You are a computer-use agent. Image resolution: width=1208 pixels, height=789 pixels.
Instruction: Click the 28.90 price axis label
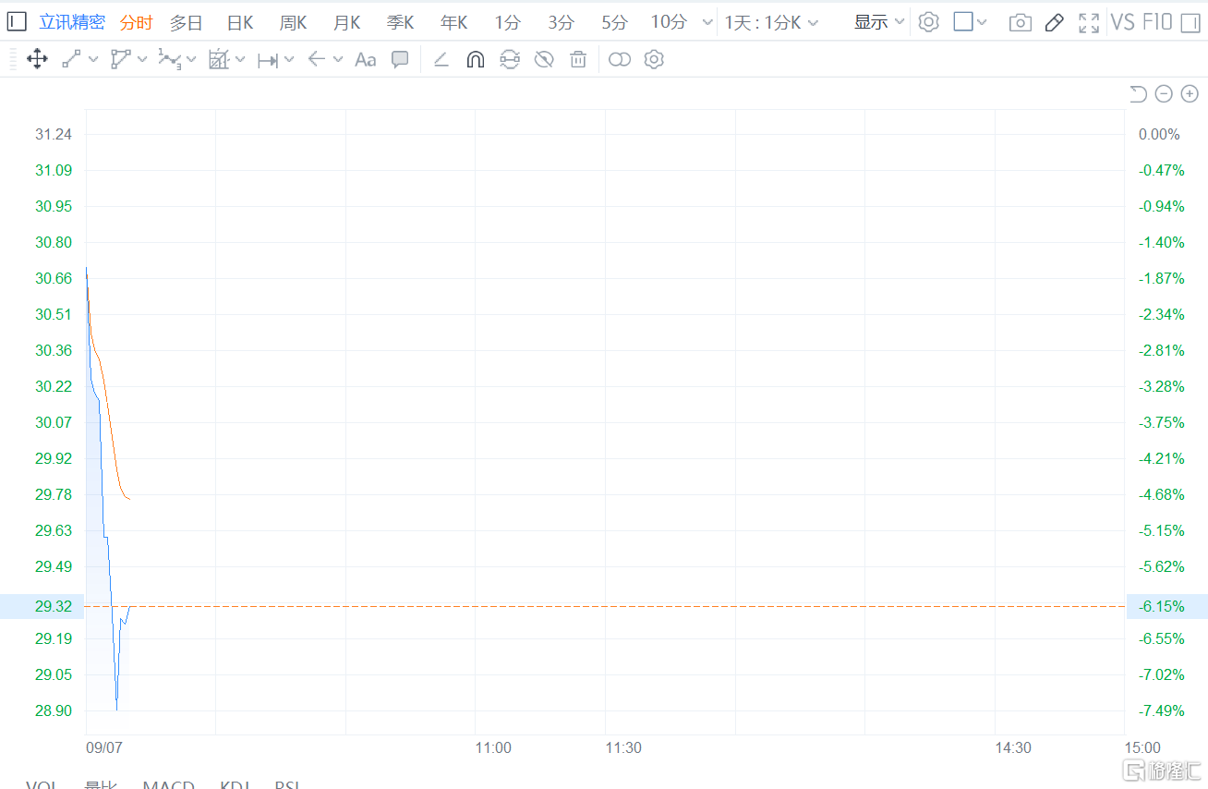(x=54, y=710)
